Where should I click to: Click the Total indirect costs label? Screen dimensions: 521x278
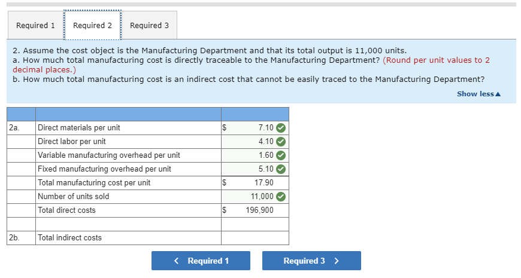coord(69,238)
